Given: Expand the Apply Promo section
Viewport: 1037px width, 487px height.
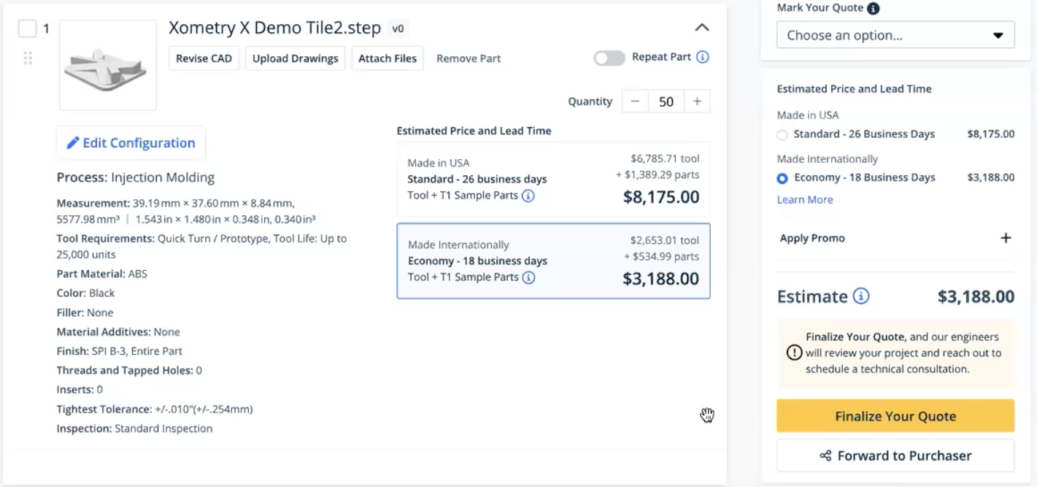Looking at the screenshot, I should coord(1006,237).
